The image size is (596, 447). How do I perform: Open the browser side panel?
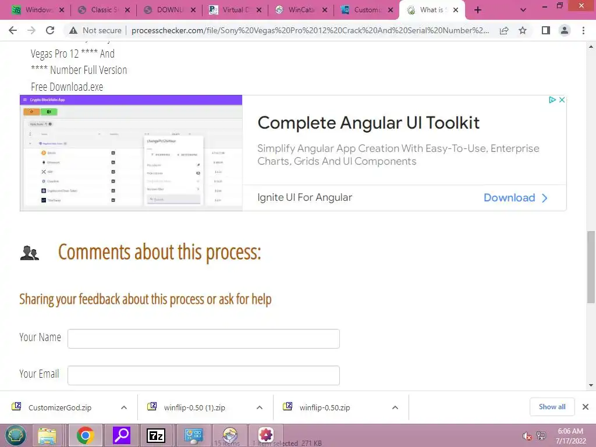546,30
